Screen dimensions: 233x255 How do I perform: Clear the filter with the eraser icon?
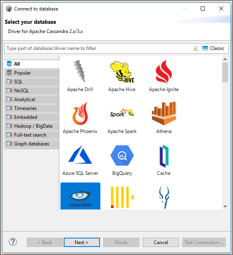point(196,48)
